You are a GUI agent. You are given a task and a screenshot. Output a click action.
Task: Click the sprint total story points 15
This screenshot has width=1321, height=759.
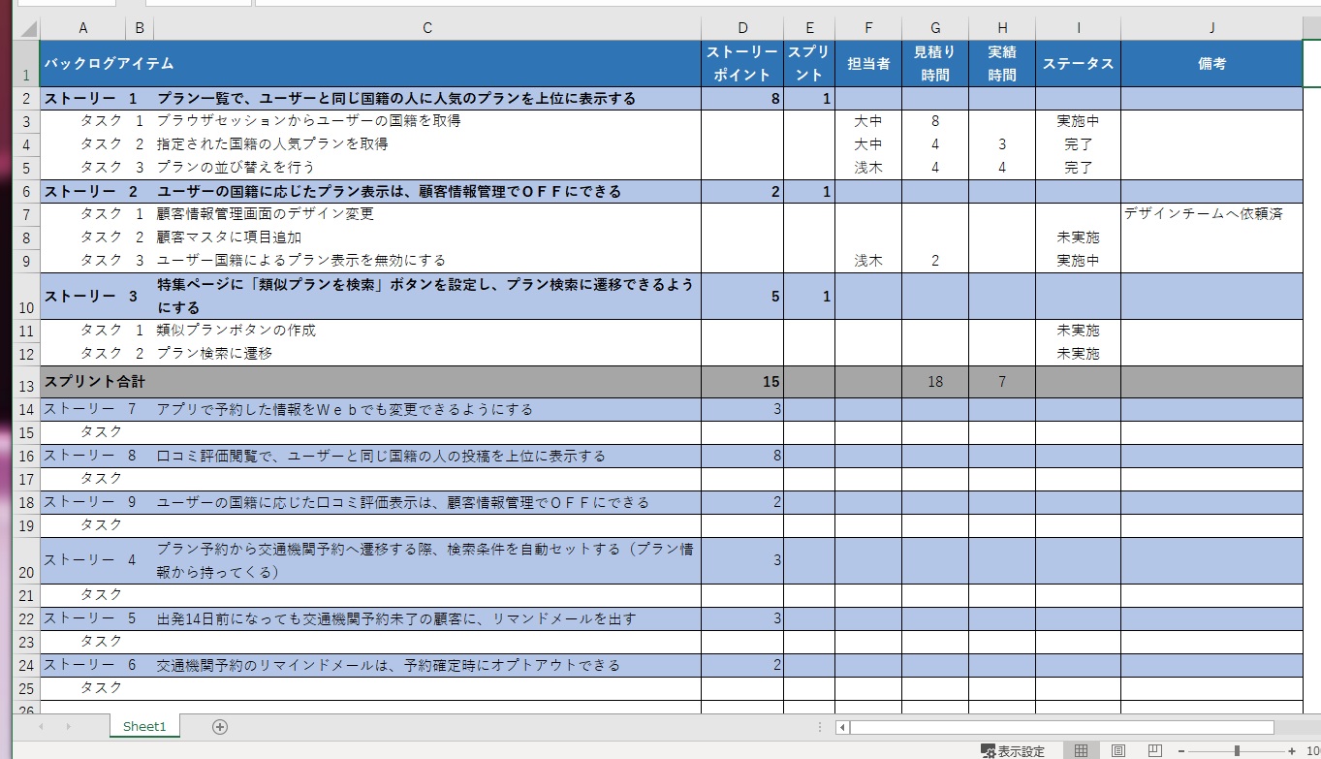(x=742, y=382)
